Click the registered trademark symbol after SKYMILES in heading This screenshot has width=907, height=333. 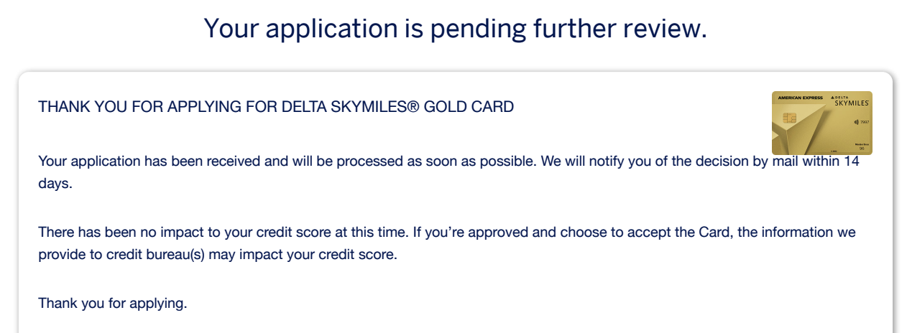[414, 108]
